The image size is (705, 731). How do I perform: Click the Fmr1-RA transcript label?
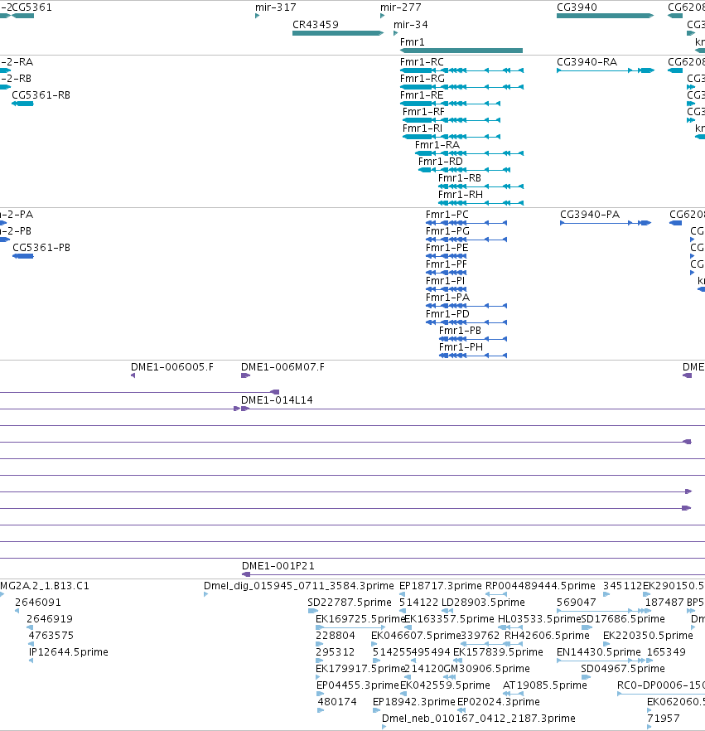coord(437,145)
